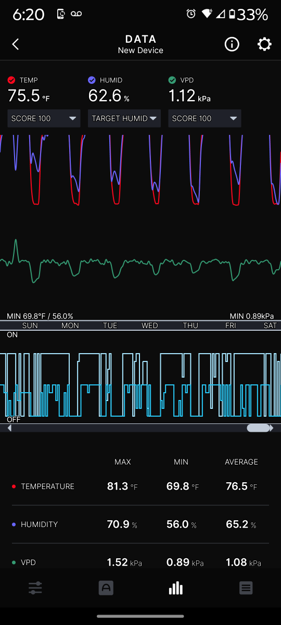
Task: Open the automation 'A' icon tab
Action: tap(106, 588)
